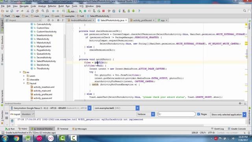
Task: Open the TODO tool window button
Action: [23, 129]
